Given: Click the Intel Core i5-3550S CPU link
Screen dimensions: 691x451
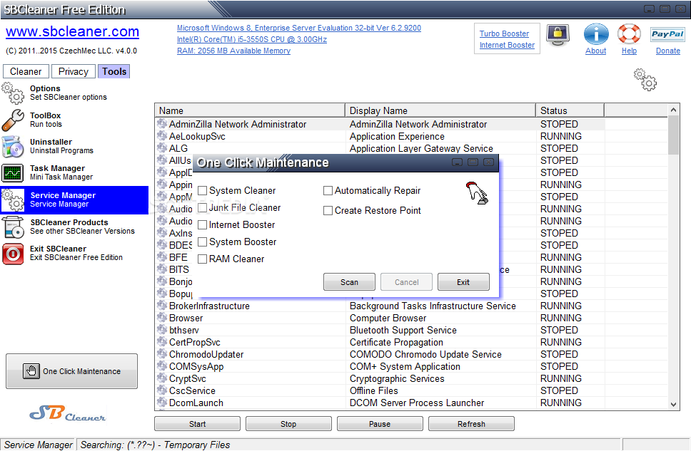Looking at the screenshot, I should [252, 39].
